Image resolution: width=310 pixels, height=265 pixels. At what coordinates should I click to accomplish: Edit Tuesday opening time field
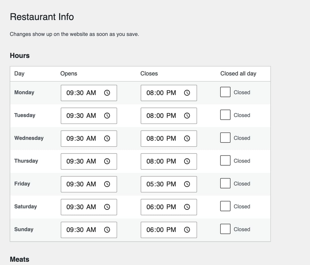coord(89,116)
